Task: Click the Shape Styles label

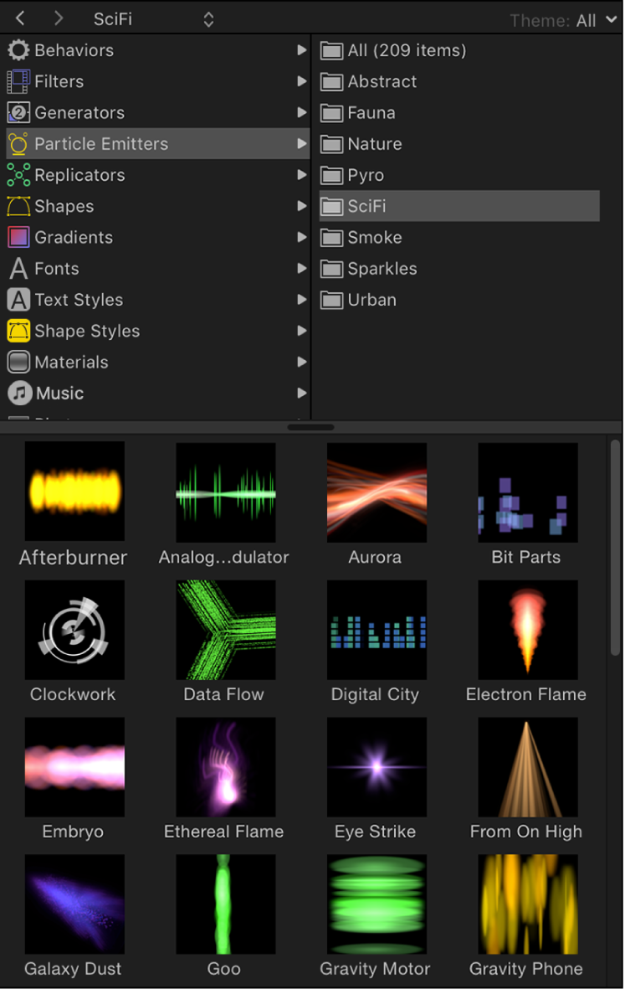Action: point(87,331)
